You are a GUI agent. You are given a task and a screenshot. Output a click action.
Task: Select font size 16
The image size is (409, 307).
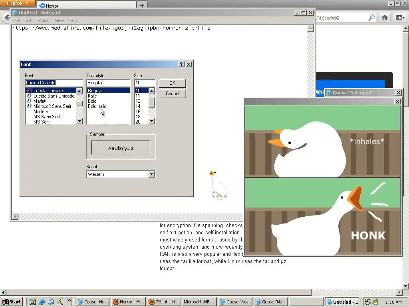[x=141, y=112]
